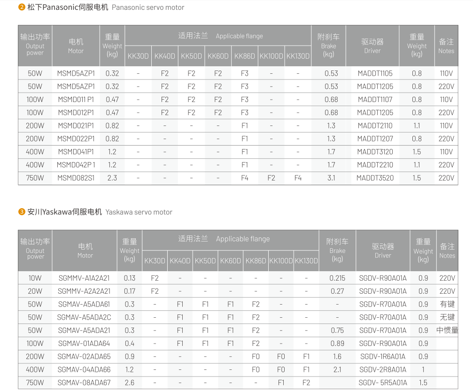Select the SGDV-2R8A01A driver cell
Viewport: 473px width, 392px height.
tap(383, 370)
